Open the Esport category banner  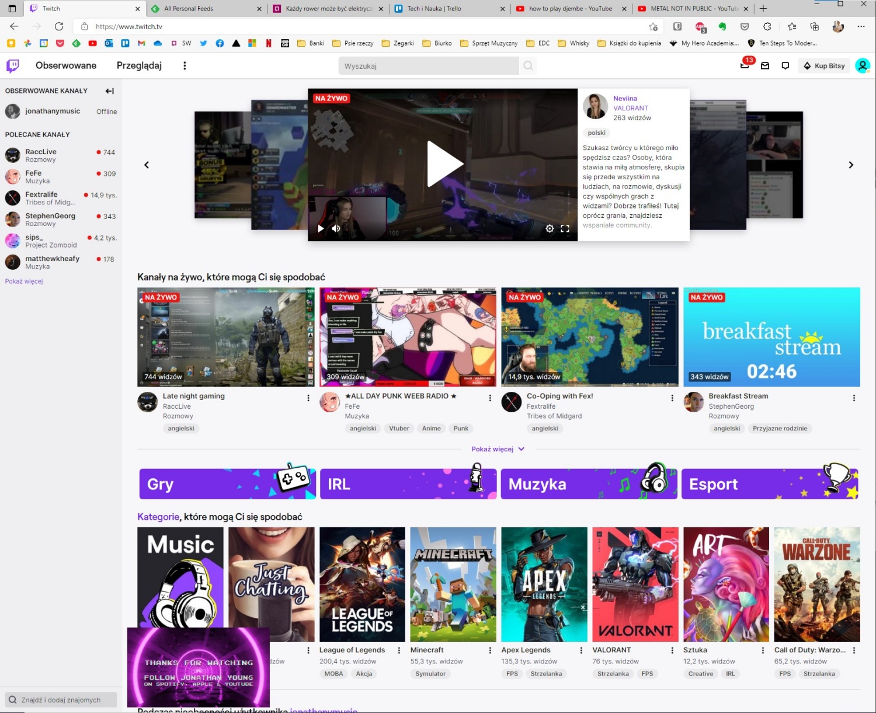tap(770, 484)
